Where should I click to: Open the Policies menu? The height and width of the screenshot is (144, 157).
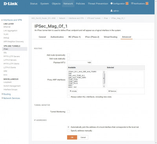click(x=80, y=4)
